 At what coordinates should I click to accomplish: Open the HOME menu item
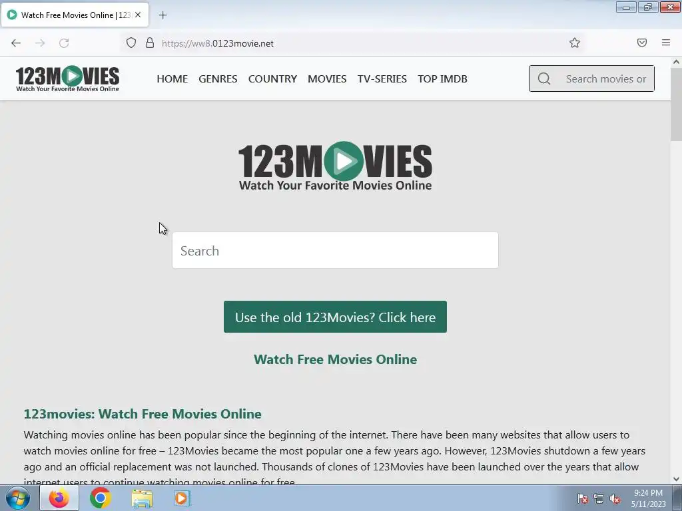pos(172,79)
